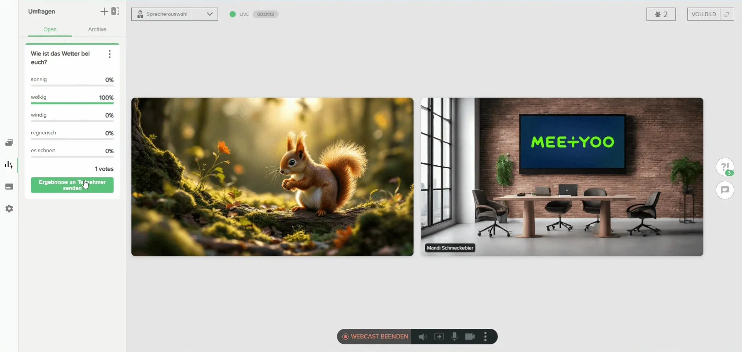This screenshot has height=352, width=742.
Task: Click the screen share icon
Action: [439, 337]
